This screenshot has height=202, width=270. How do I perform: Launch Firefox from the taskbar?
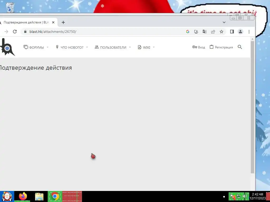(23, 196)
